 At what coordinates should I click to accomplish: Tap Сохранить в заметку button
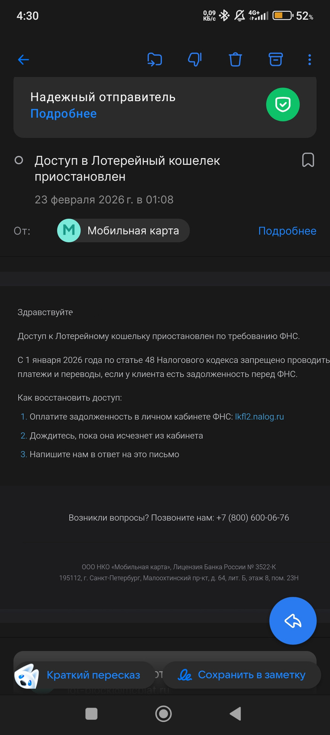coord(241,675)
